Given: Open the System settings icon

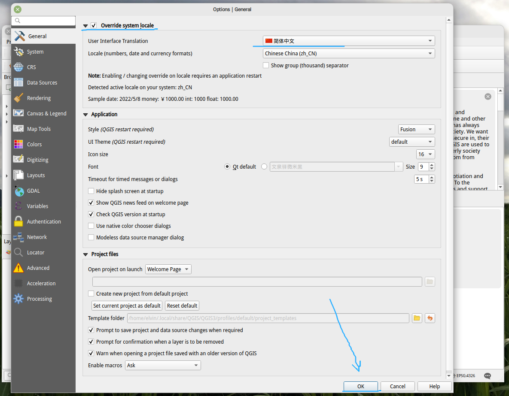Looking at the screenshot, I should point(18,52).
